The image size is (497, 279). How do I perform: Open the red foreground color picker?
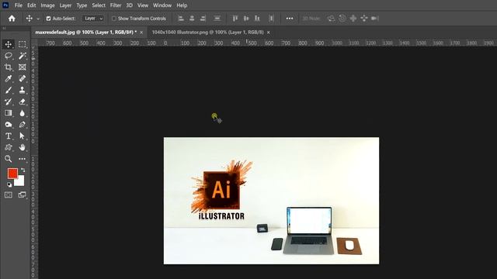tap(12, 173)
